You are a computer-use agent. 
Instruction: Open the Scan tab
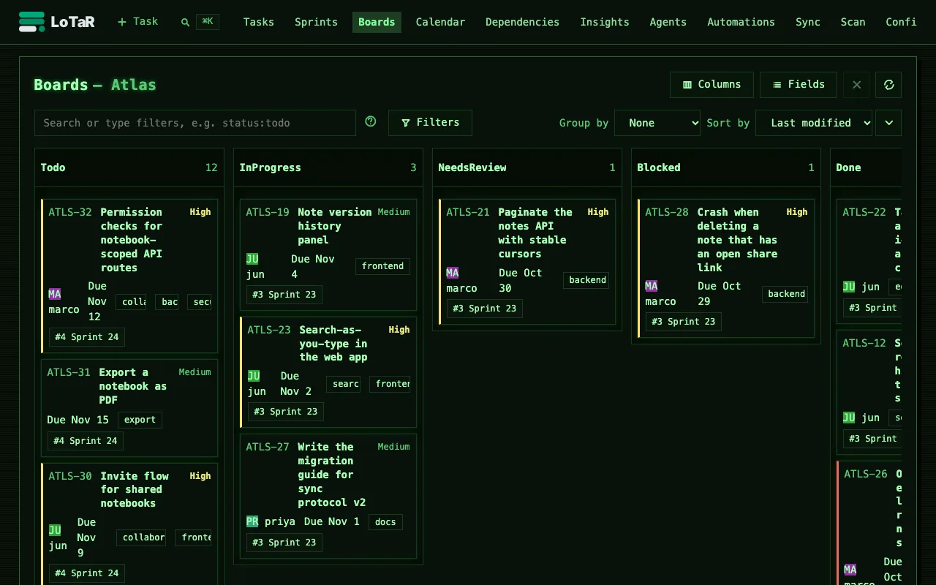point(853,22)
